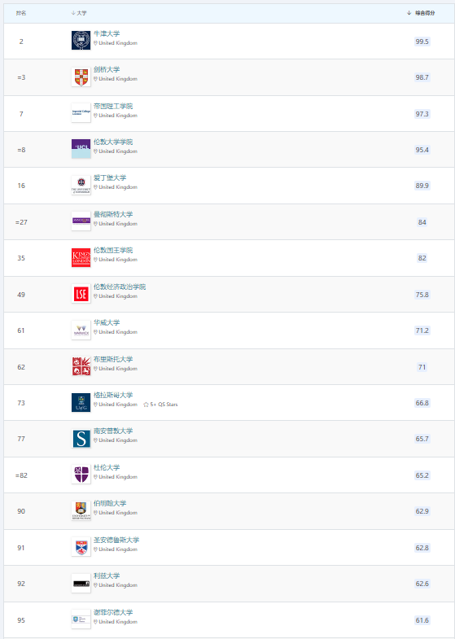Click the Oxford University crest logo
The image size is (455, 639).
[81, 41]
